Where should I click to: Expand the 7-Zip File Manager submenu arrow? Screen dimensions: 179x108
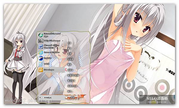tap(63, 41)
